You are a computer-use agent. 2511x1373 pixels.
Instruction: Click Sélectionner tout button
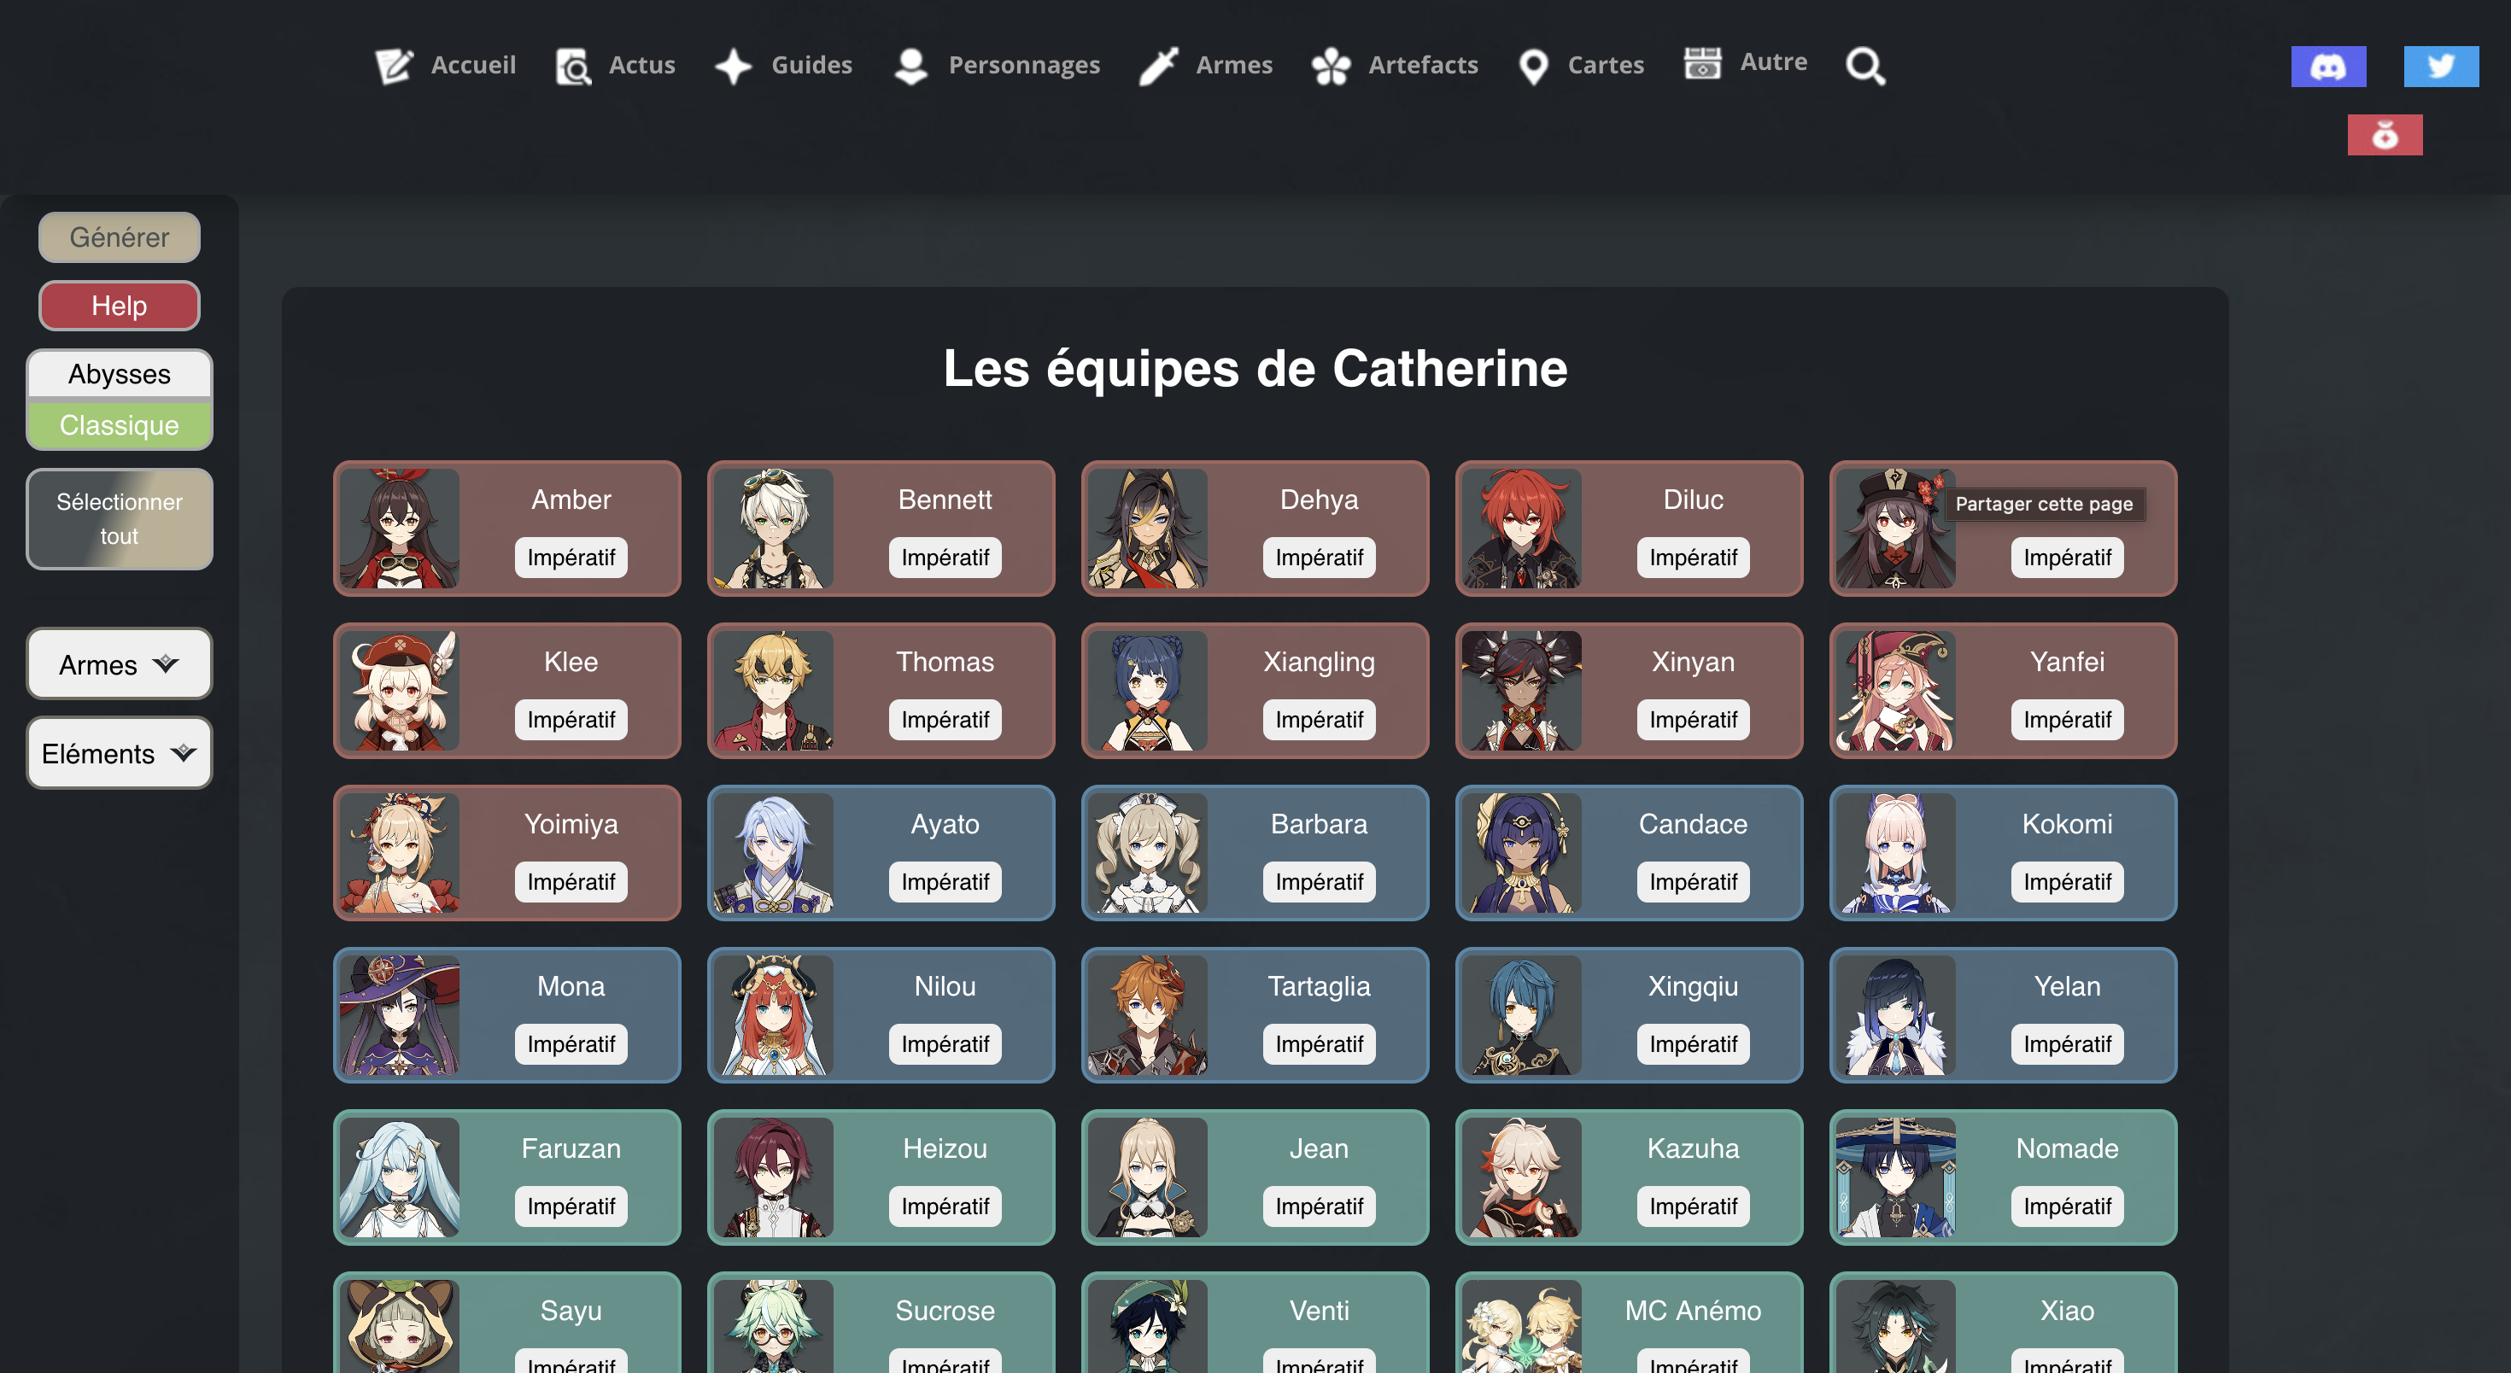pyautogui.click(x=119, y=518)
